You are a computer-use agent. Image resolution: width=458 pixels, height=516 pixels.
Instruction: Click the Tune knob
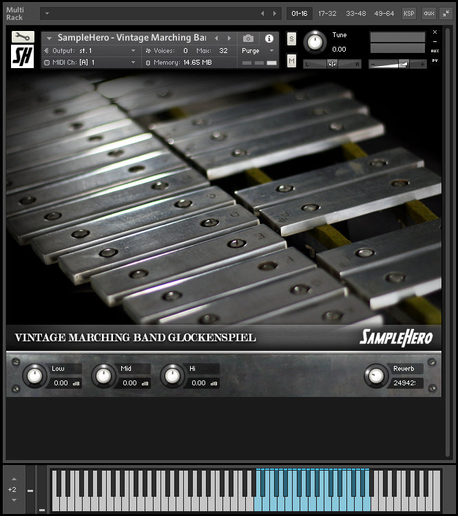tap(315, 42)
